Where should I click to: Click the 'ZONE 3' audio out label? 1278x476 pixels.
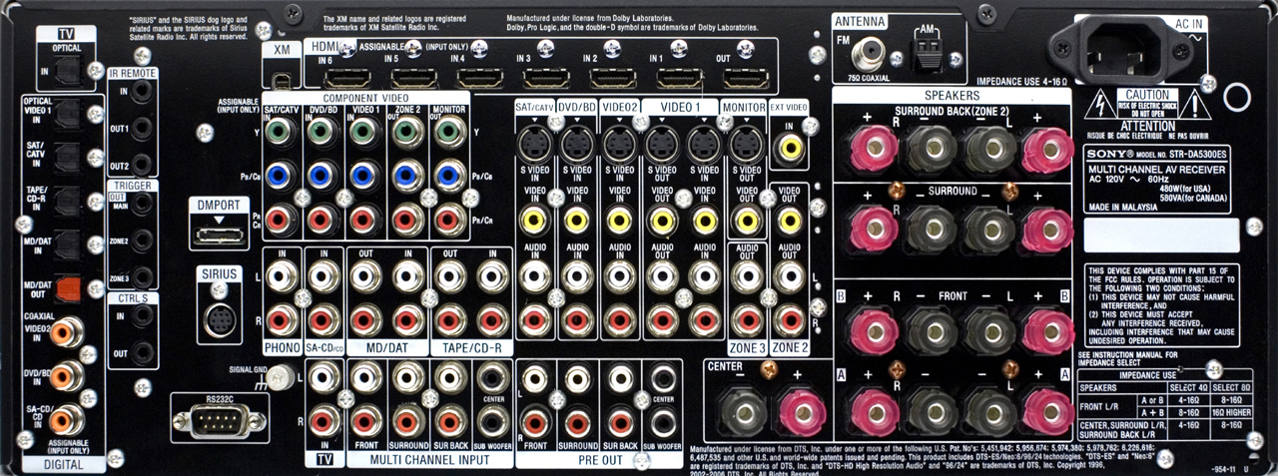point(747,348)
